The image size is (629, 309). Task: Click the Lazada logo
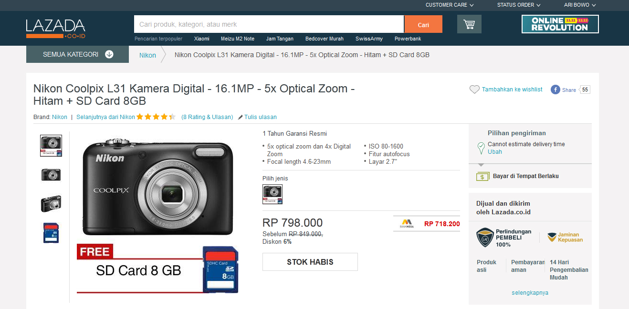point(56,28)
